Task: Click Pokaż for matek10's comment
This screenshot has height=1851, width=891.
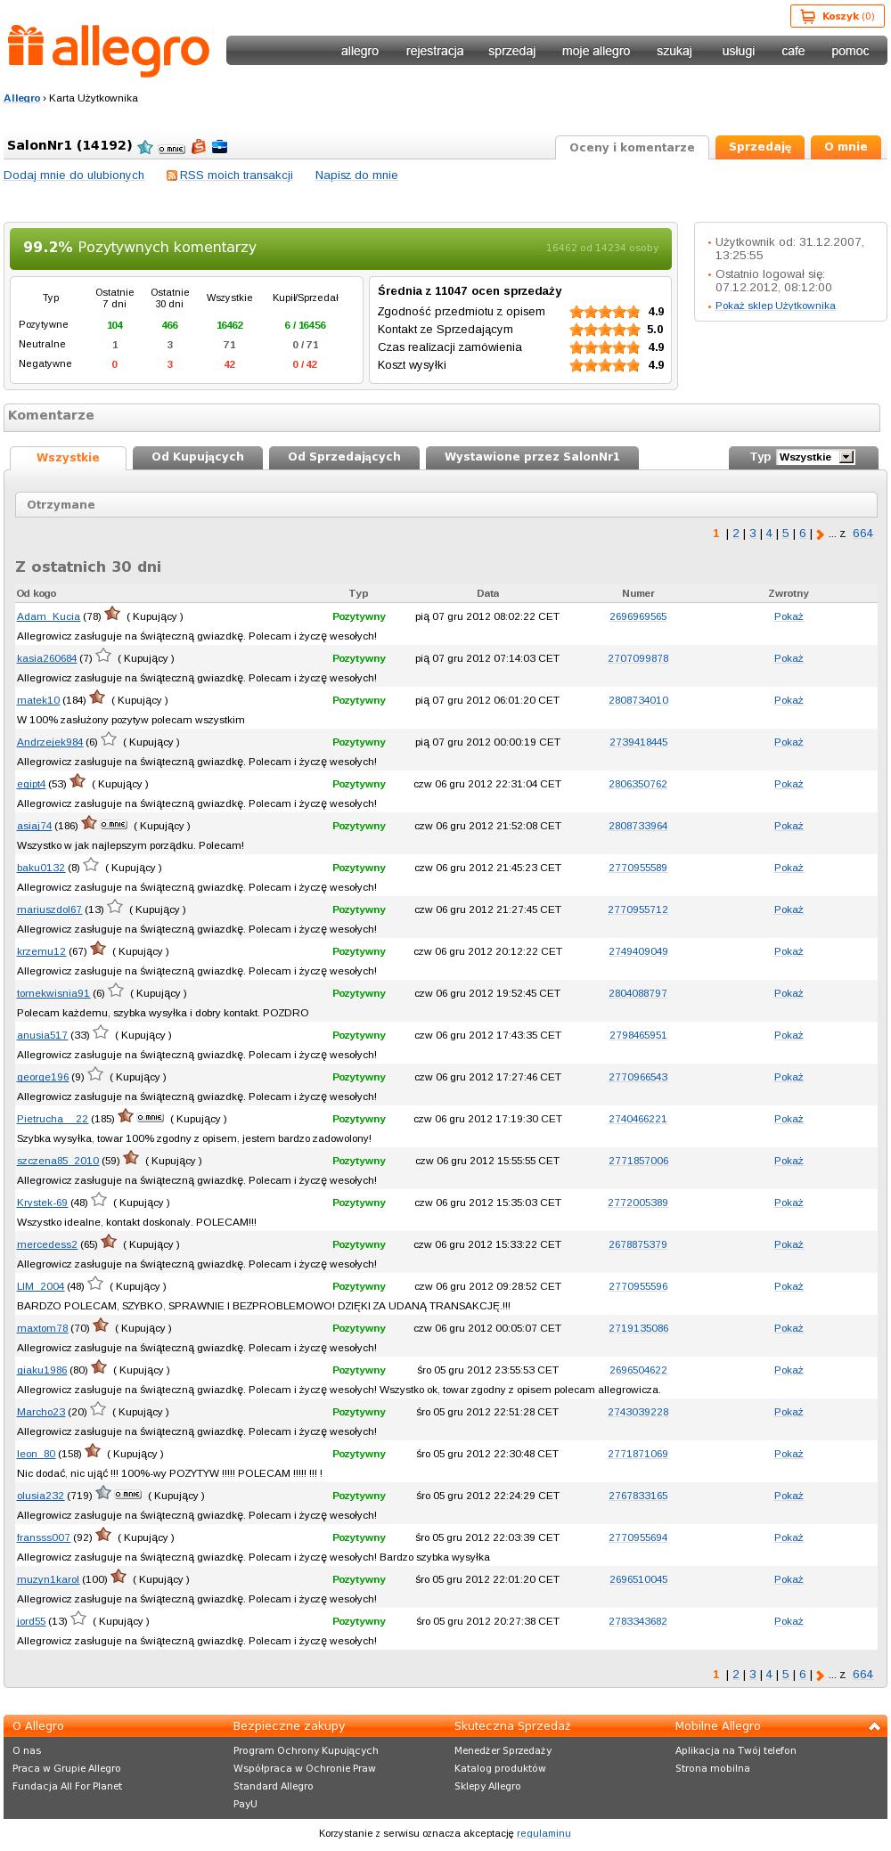Action: tap(789, 700)
